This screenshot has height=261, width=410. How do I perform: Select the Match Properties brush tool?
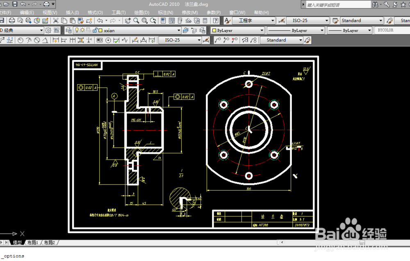pyautogui.click(x=81, y=20)
